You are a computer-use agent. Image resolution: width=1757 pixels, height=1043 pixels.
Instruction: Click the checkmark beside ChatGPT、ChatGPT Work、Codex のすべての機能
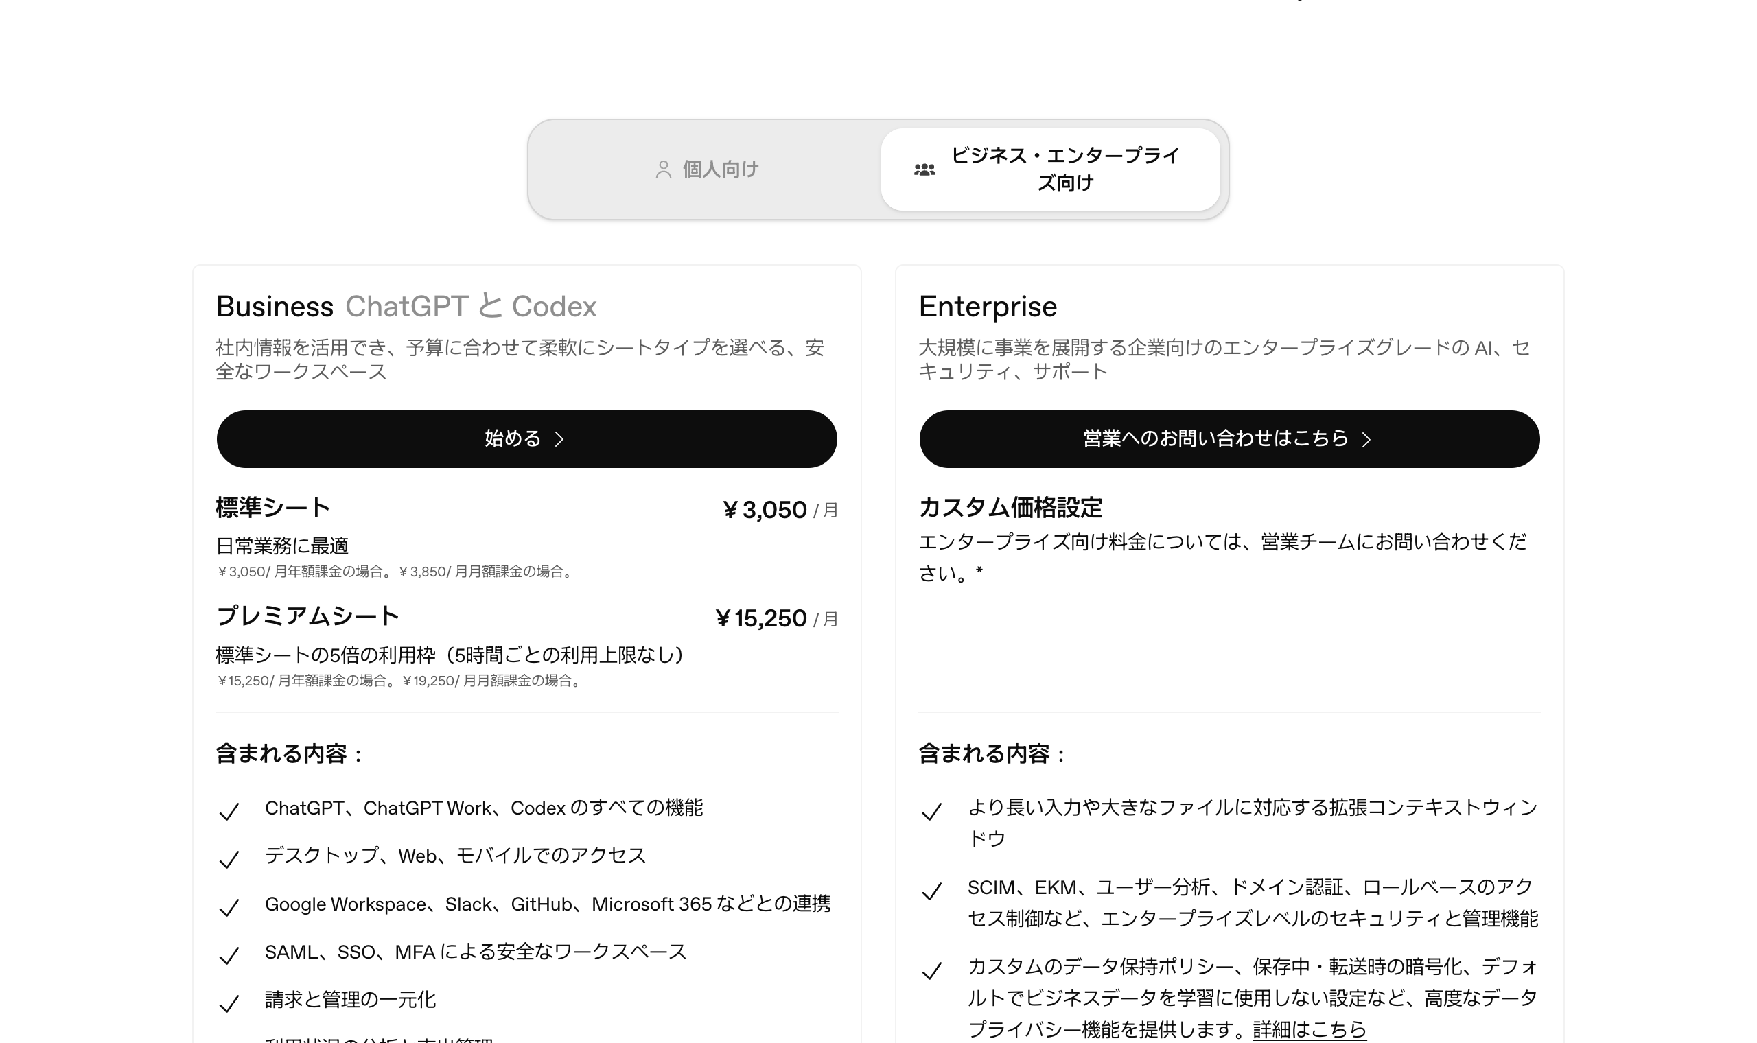tap(229, 812)
